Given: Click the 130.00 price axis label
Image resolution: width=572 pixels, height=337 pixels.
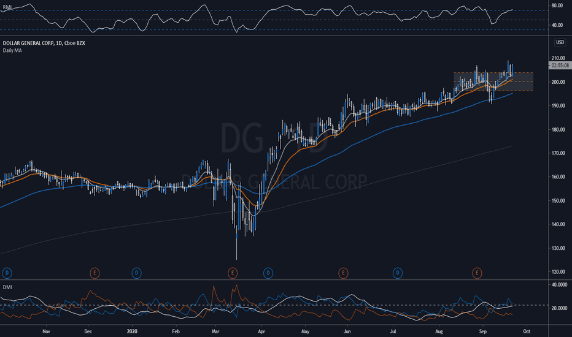Looking at the screenshot, I should point(558,248).
